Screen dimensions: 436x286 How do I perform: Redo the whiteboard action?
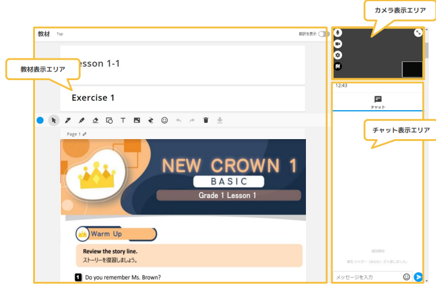(x=192, y=120)
